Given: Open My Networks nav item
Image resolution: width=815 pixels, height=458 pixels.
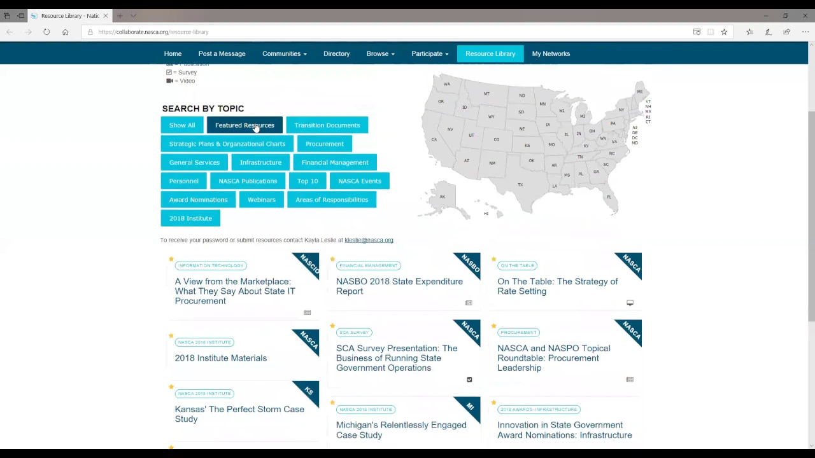Looking at the screenshot, I should coord(551,53).
